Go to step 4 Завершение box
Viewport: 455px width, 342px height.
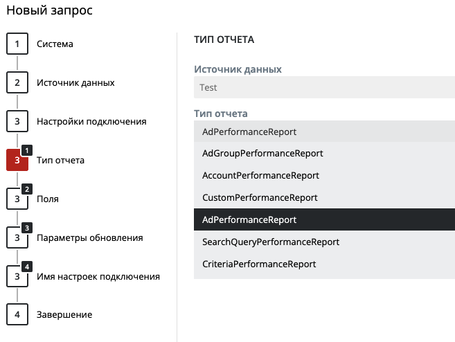tap(17, 314)
